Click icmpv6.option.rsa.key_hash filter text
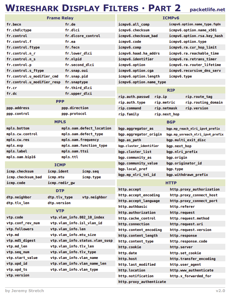The image size is (230, 296). 196,36
